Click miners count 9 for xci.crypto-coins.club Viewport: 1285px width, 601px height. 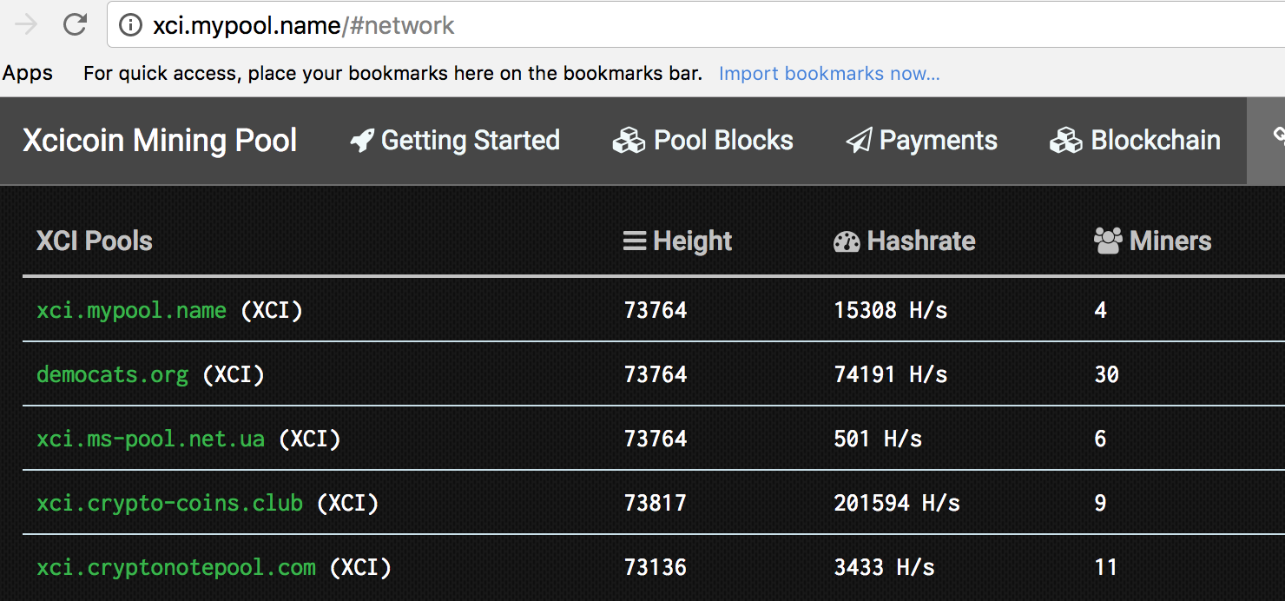pyautogui.click(x=1100, y=503)
